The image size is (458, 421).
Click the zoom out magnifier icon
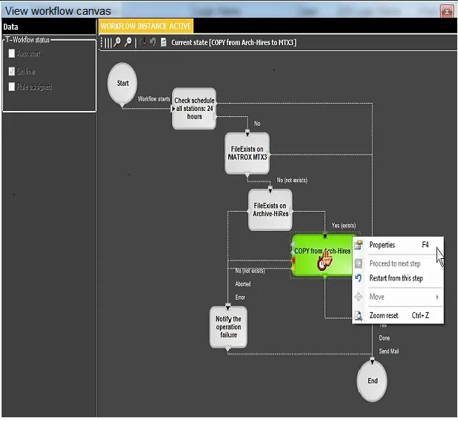[x=129, y=43]
